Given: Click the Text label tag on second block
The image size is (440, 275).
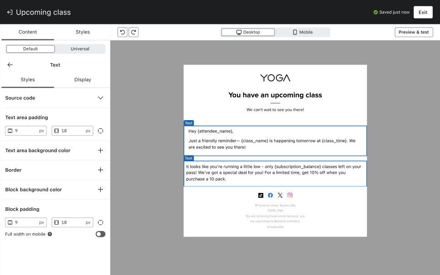Looking at the screenshot, I should coord(188,158).
